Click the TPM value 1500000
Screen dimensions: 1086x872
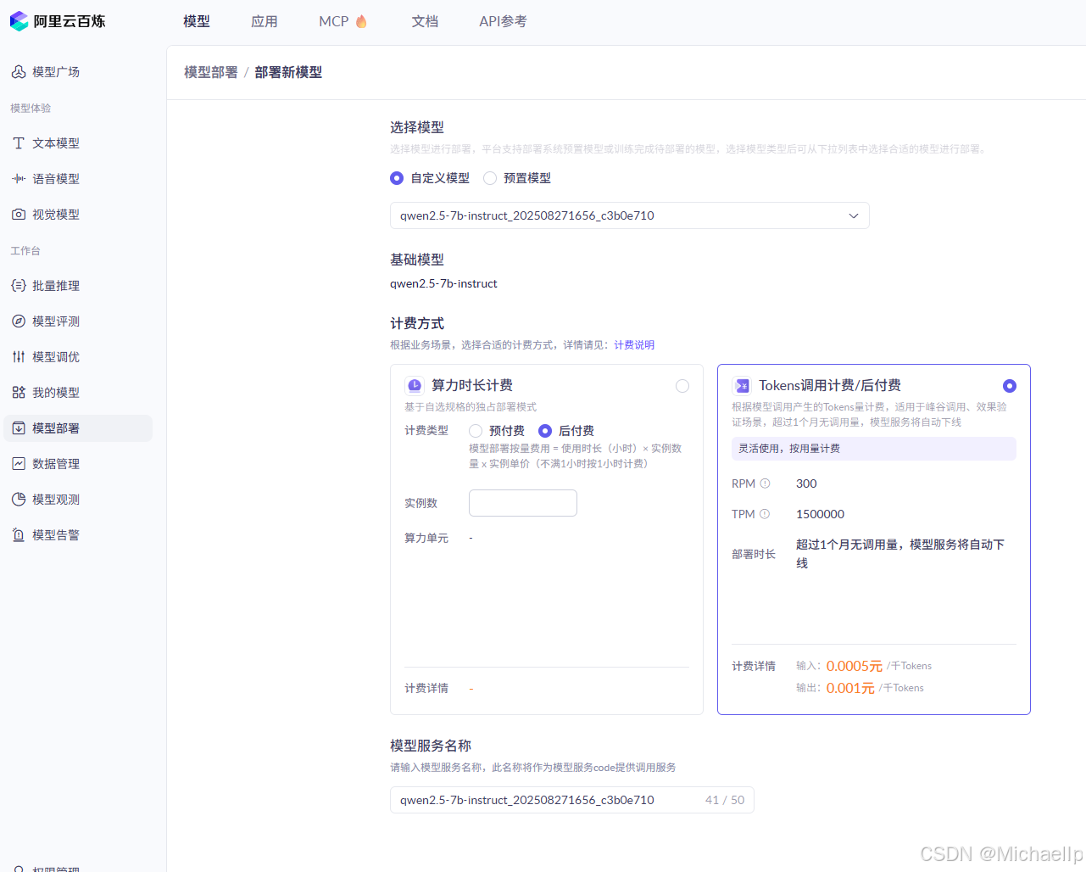click(820, 514)
